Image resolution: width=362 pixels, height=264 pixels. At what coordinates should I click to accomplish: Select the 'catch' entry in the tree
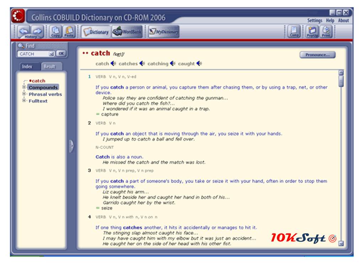coord(37,81)
